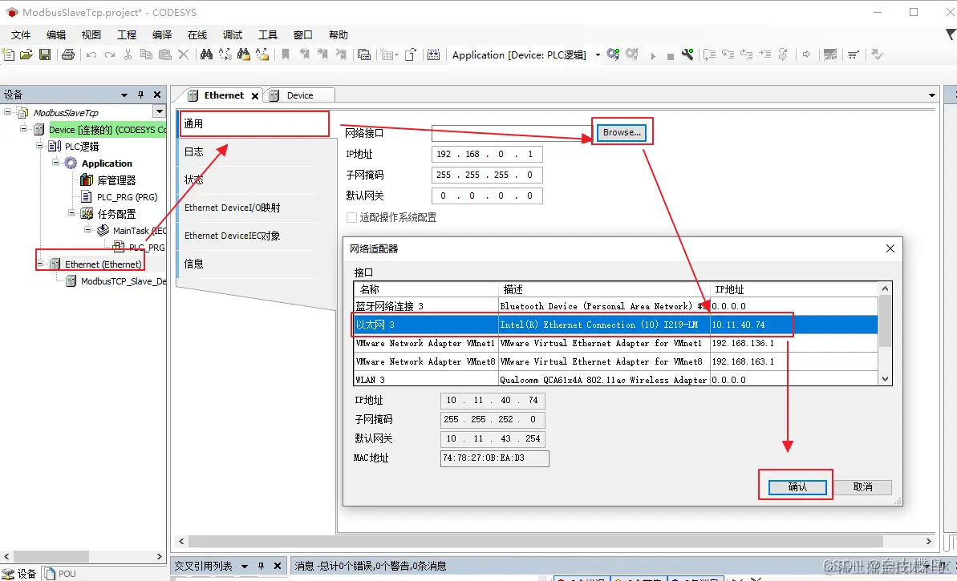Viewport: 957px width, 581px height.
Task: Select the 蓝牙网络连接 3 adapter row
Action: pyautogui.click(x=616, y=306)
